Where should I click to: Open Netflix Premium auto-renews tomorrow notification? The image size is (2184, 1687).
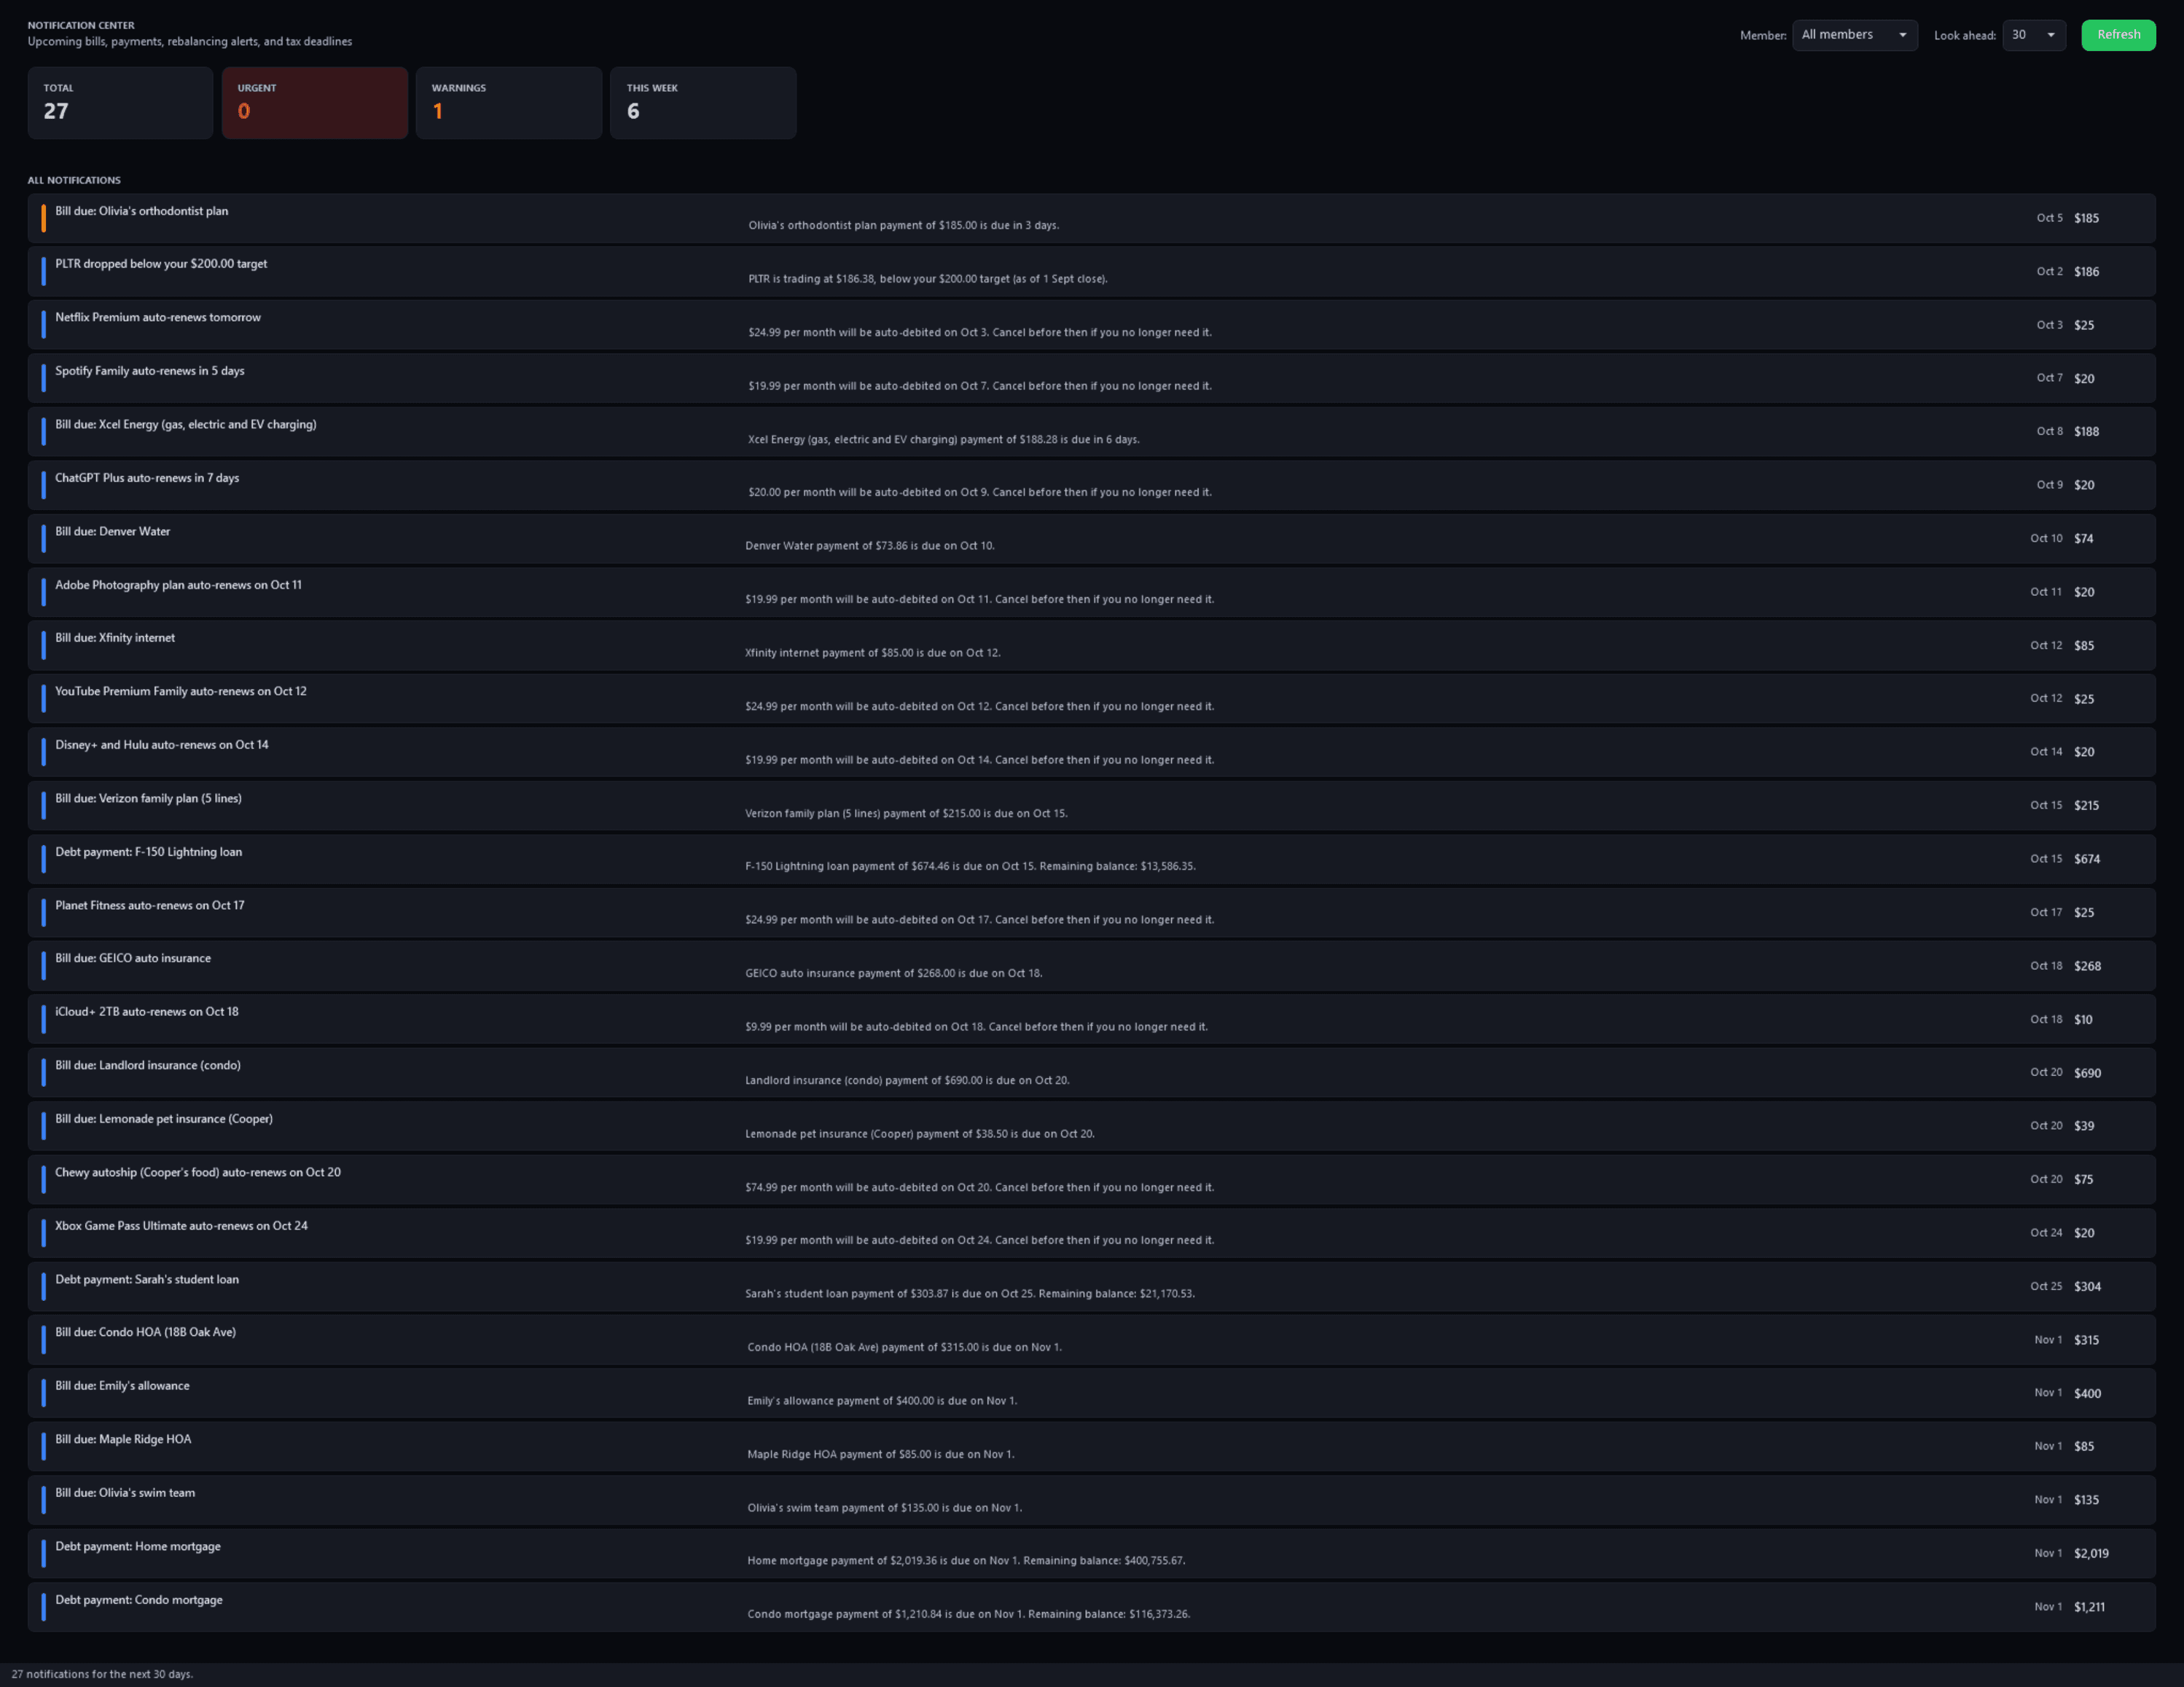1091,325
